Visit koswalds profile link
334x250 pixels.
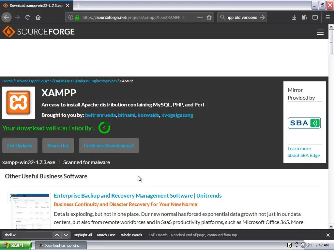pos(148,115)
